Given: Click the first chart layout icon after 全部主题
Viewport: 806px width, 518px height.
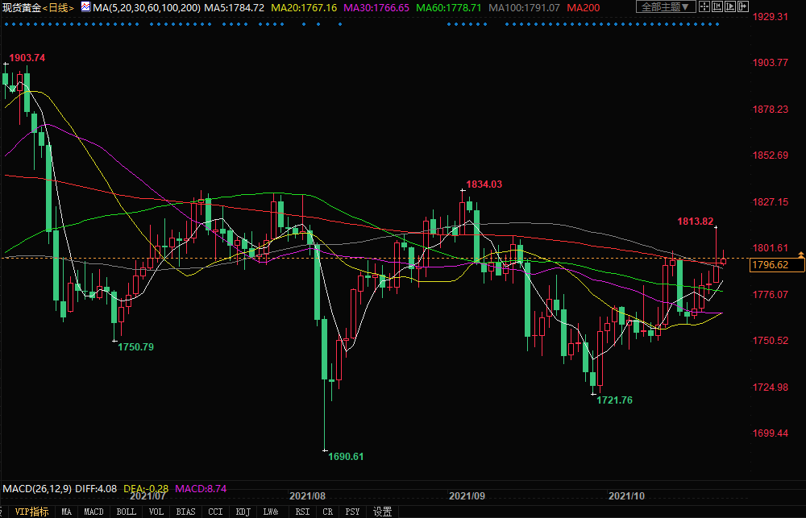Looking at the screenshot, I should tap(705, 7).
